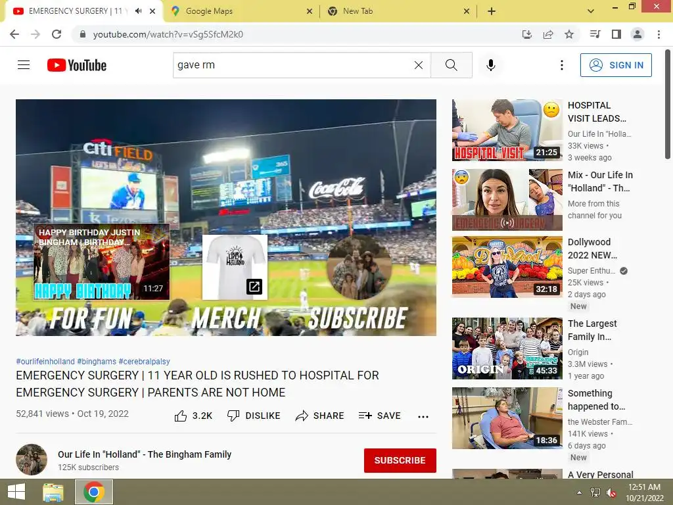Click the share page icon in address bar

[548, 34]
